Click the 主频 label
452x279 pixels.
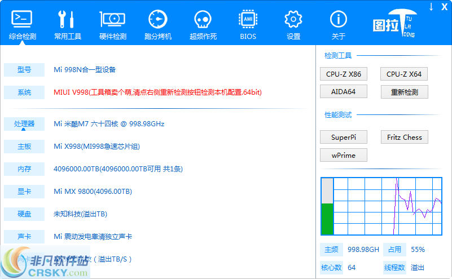(x=331, y=250)
